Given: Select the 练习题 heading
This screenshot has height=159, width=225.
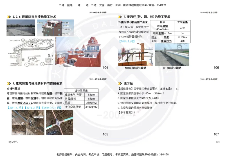Looking at the screenshot, I should click(128, 83).
